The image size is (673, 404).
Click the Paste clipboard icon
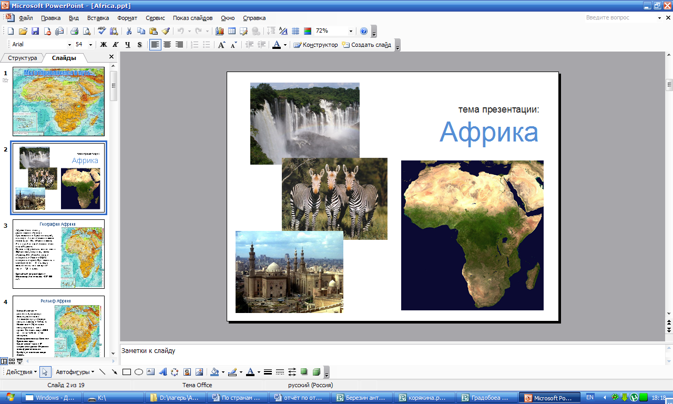pos(154,31)
